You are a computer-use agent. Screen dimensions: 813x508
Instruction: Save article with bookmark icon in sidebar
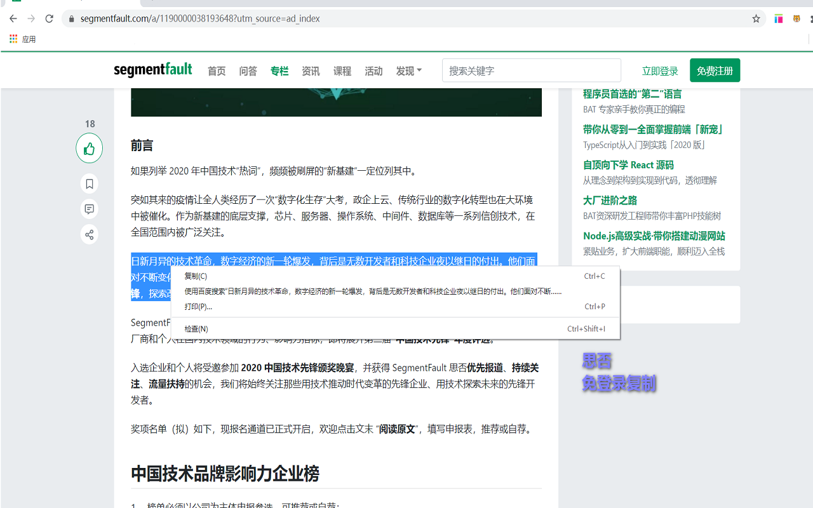pos(90,184)
